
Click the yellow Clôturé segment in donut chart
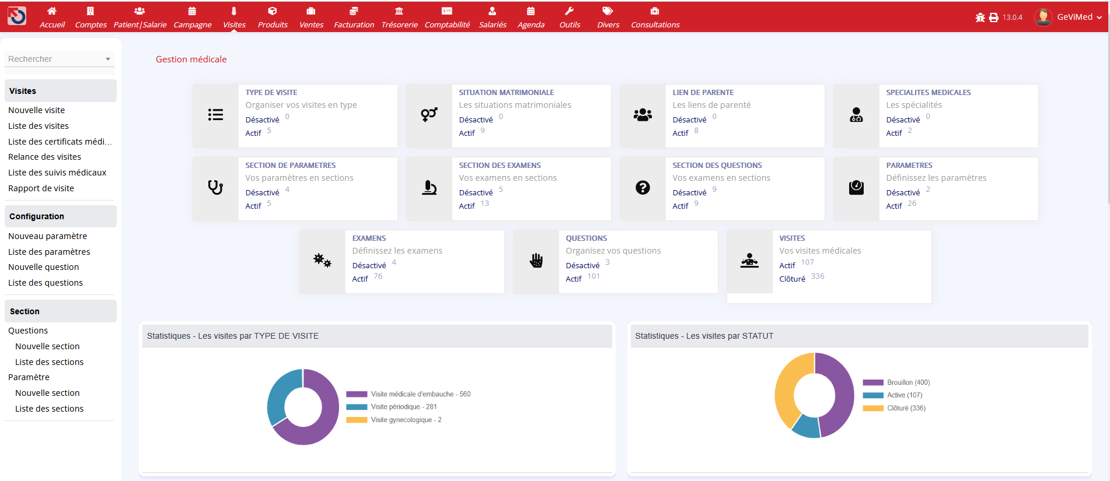[786, 391]
